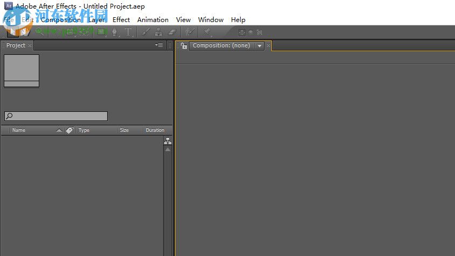Image resolution: width=455 pixels, height=256 pixels.
Task: Select the Brush tool
Action: 146,32
